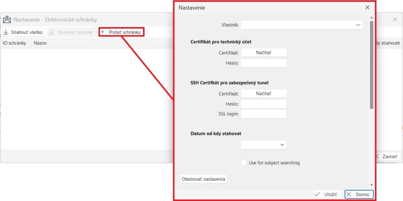Click the Stiahnuť všetko download button
Image resolution: width=403 pixels, height=201 pixels.
click(24, 32)
